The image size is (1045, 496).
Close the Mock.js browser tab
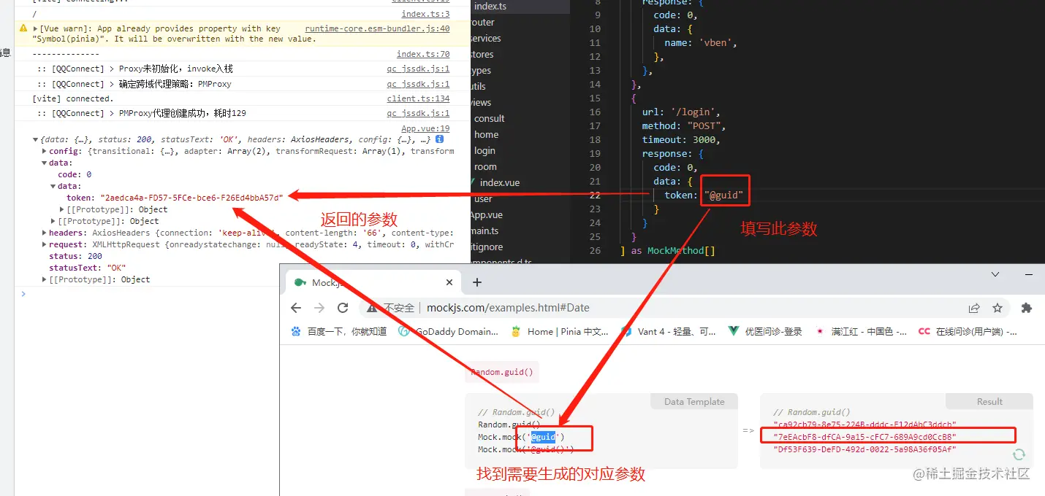pyautogui.click(x=449, y=282)
